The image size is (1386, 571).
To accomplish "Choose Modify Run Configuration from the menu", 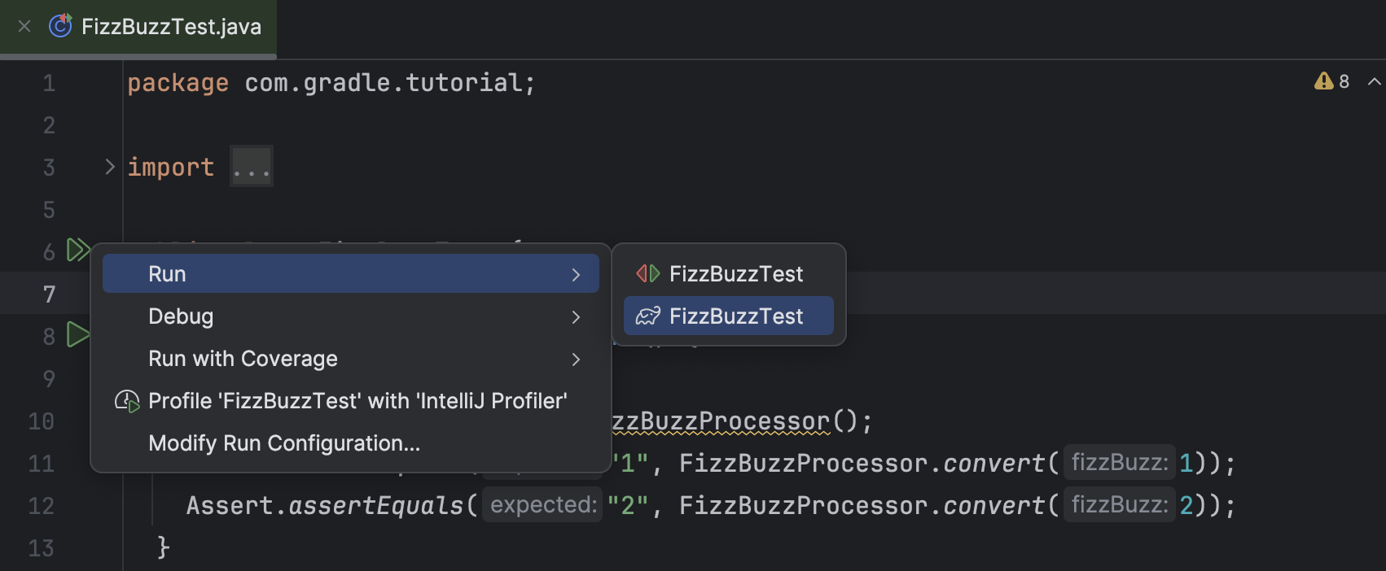I will [283, 443].
